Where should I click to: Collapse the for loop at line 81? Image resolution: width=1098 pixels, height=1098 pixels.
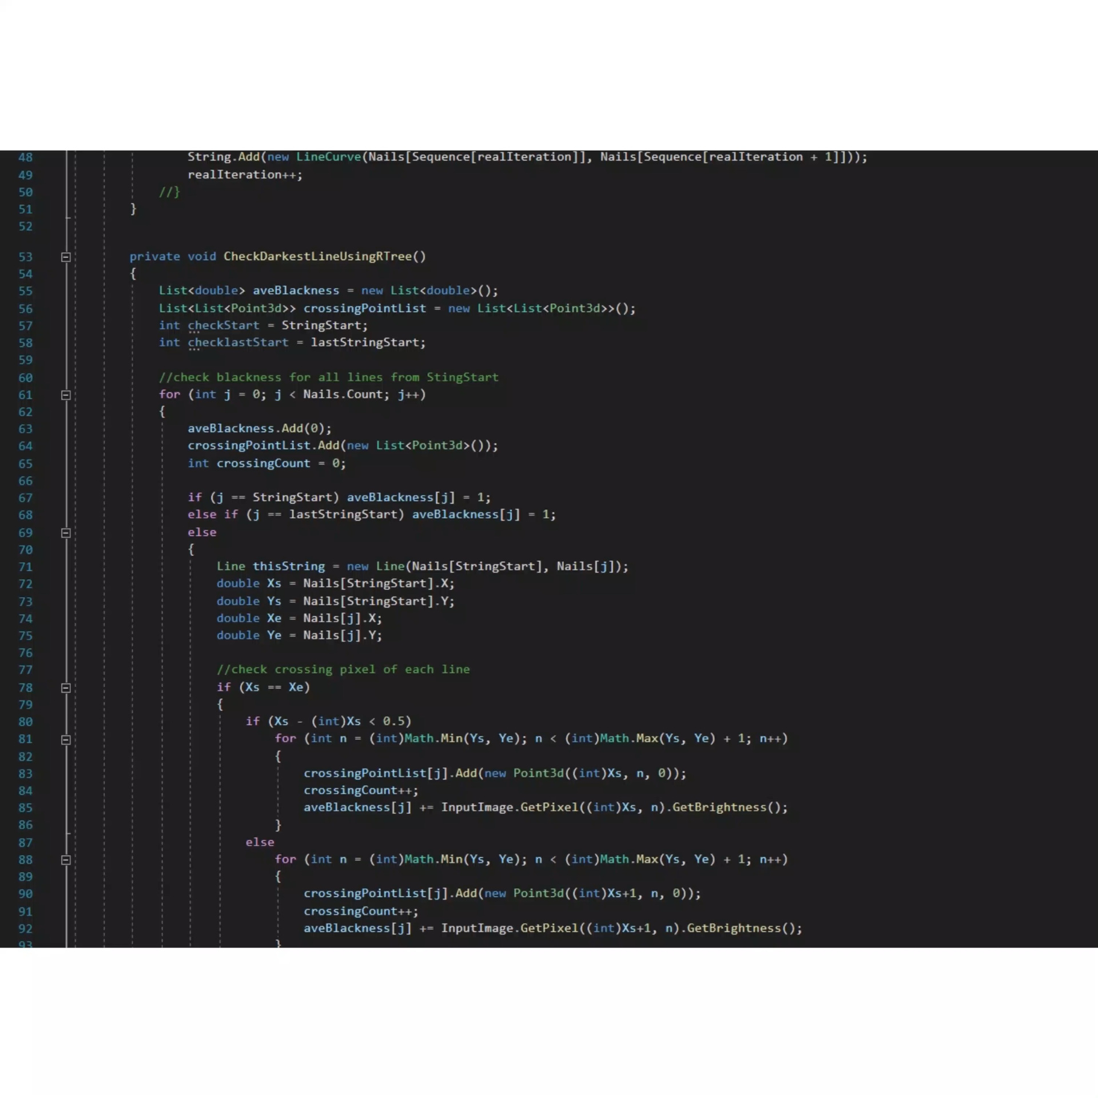[x=66, y=739]
